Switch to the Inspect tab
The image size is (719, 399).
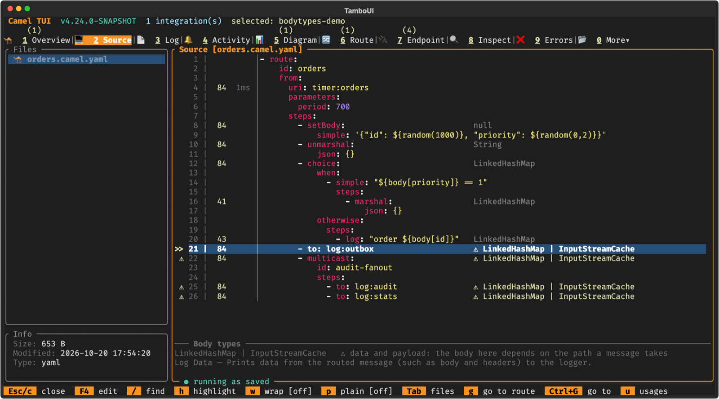(x=489, y=40)
